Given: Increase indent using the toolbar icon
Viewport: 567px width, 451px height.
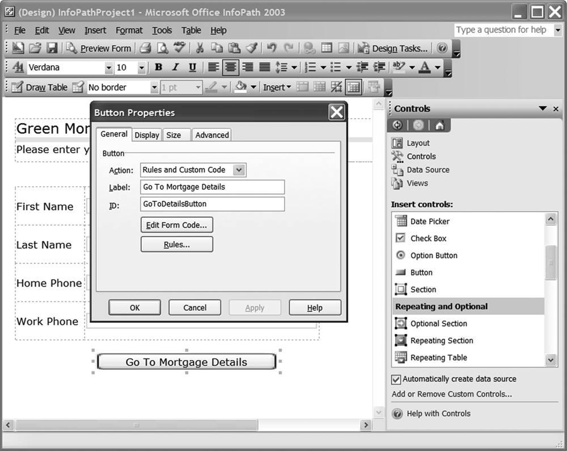Looking at the screenshot, I should 379,68.
